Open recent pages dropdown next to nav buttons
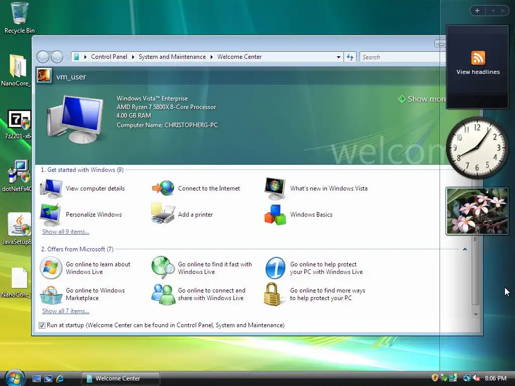 tap(67, 57)
